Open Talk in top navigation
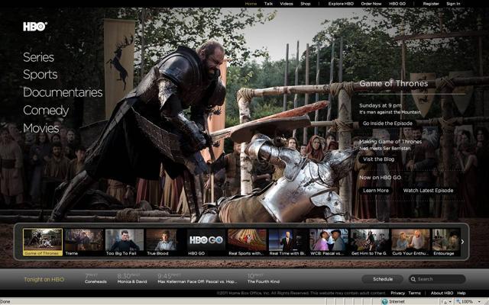The height and width of the screenshot is (305, 489). pyautogui.click(x=268, y=4)
